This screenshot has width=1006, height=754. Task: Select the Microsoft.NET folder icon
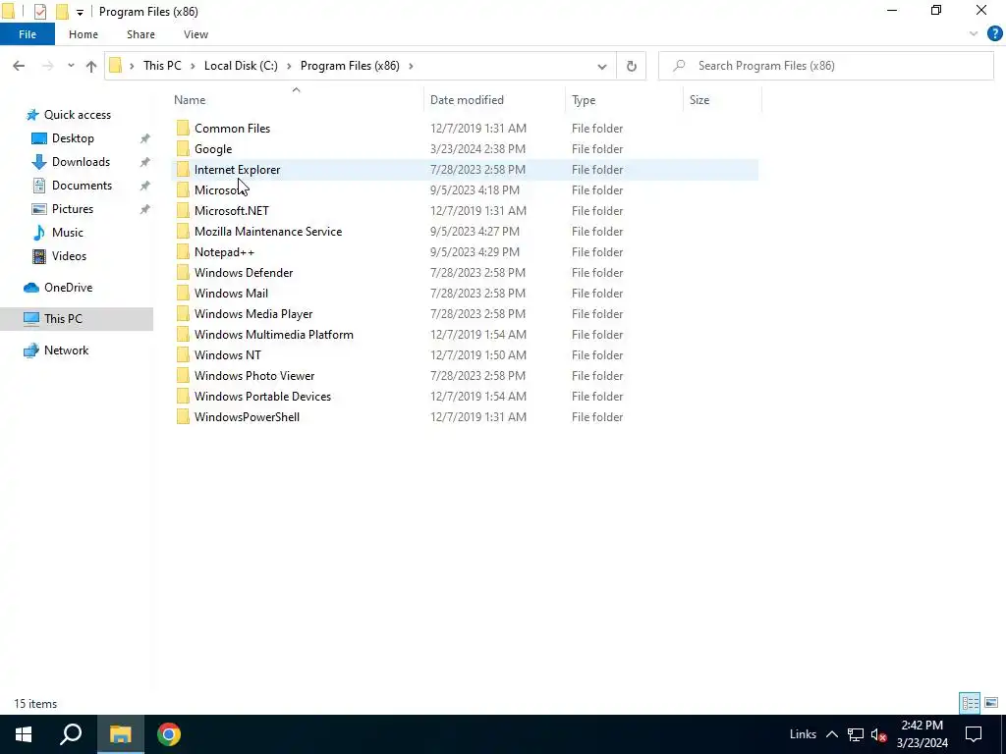183,210
